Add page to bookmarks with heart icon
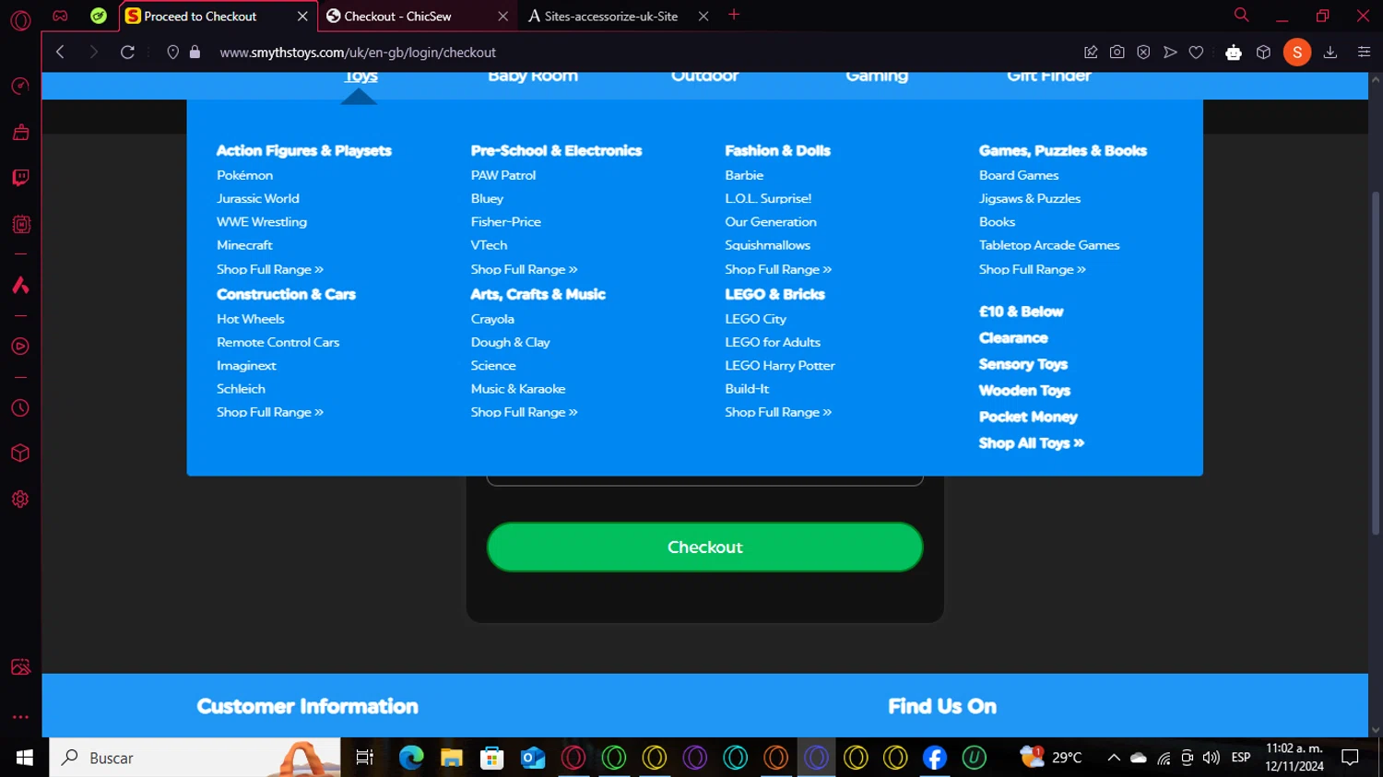 [x=1196, y=52]
